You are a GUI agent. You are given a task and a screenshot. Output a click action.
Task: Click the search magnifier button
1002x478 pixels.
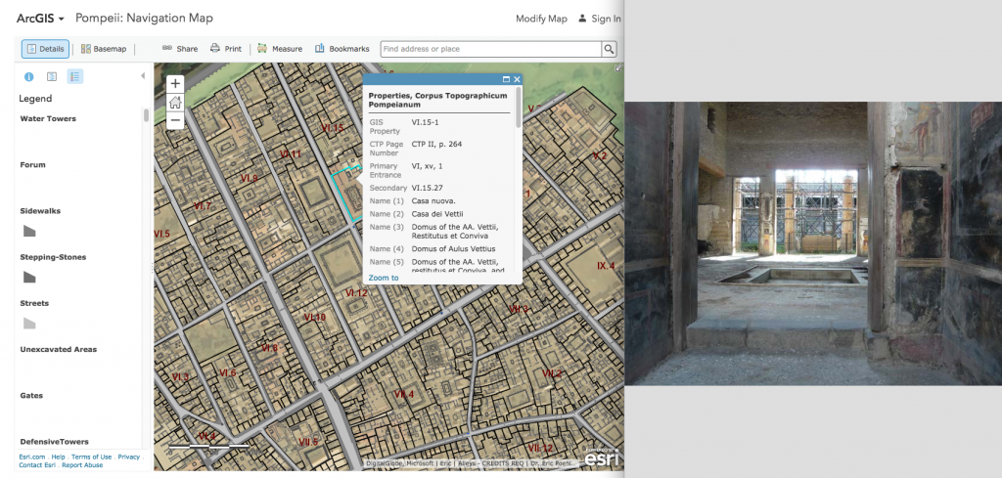(x=609, y=49)
